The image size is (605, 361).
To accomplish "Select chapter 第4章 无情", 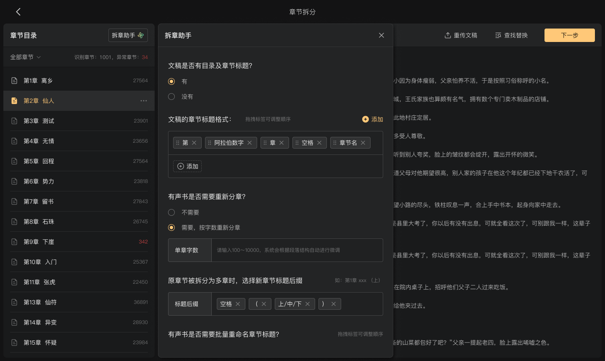I will [x=79, y=141].
